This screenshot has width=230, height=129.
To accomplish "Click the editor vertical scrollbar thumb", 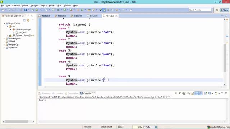I will coord(225,58).
